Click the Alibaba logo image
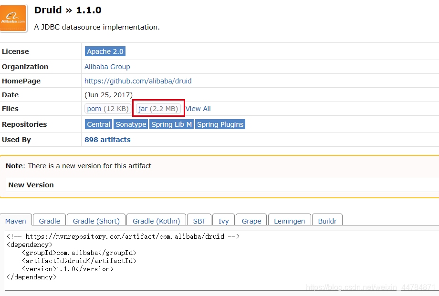The image size is (439, 296). (13, 18)
